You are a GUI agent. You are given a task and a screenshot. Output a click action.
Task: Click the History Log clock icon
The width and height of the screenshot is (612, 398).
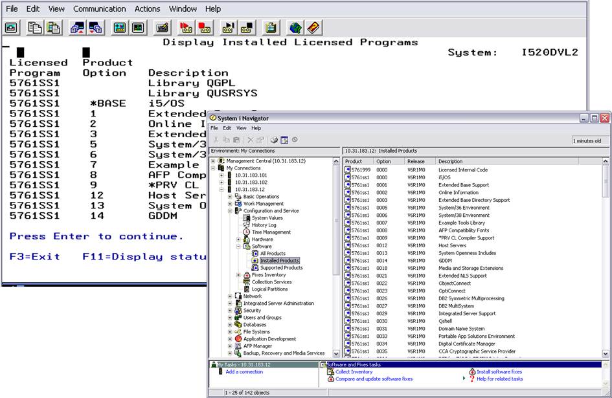(x=246, y=225)
